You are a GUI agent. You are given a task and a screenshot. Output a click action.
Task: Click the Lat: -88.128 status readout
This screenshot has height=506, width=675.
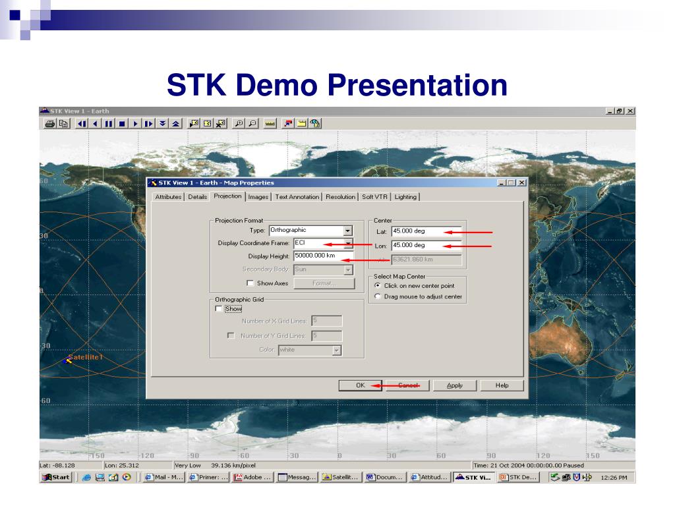[x=57, y=466]
